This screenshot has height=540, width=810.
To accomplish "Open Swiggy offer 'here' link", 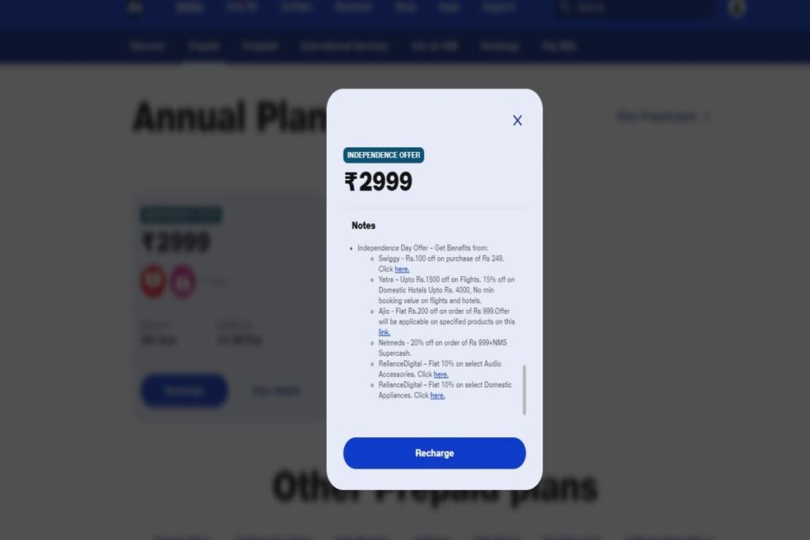I will [x=402, y=269].
